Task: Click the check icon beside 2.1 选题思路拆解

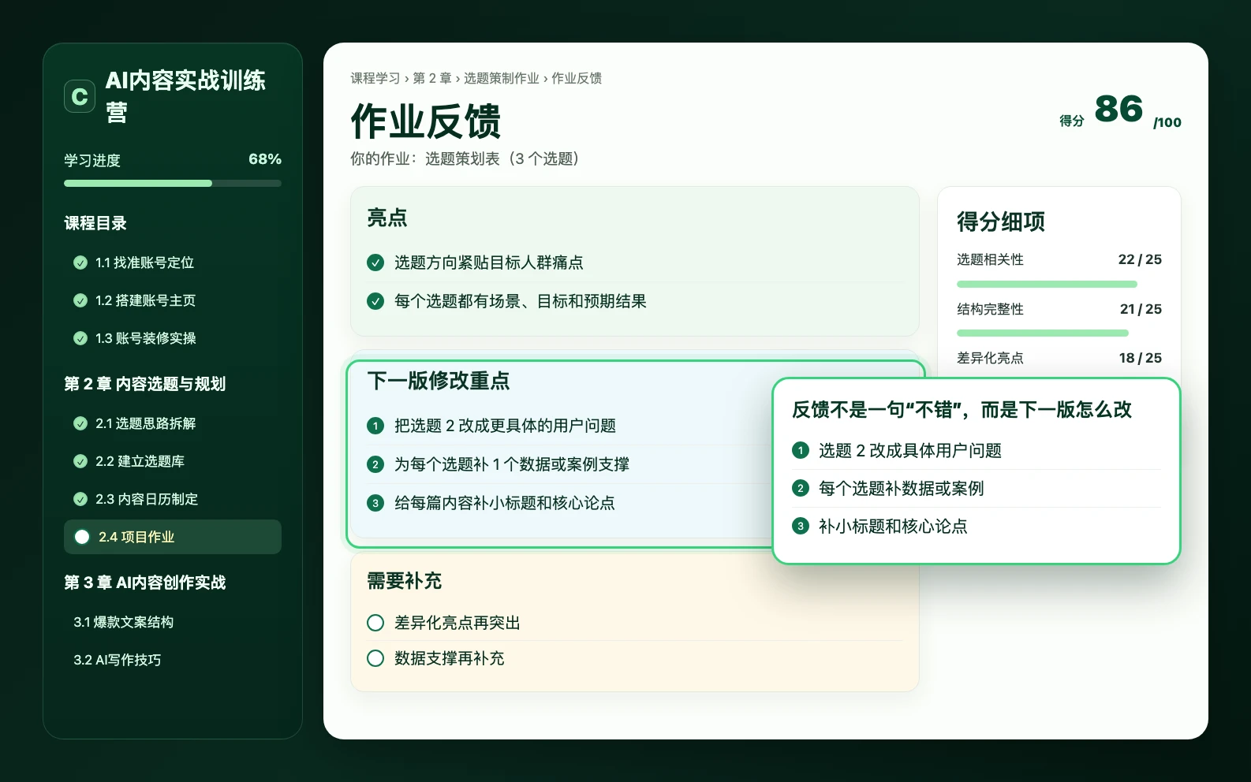Action: [80, 423]
